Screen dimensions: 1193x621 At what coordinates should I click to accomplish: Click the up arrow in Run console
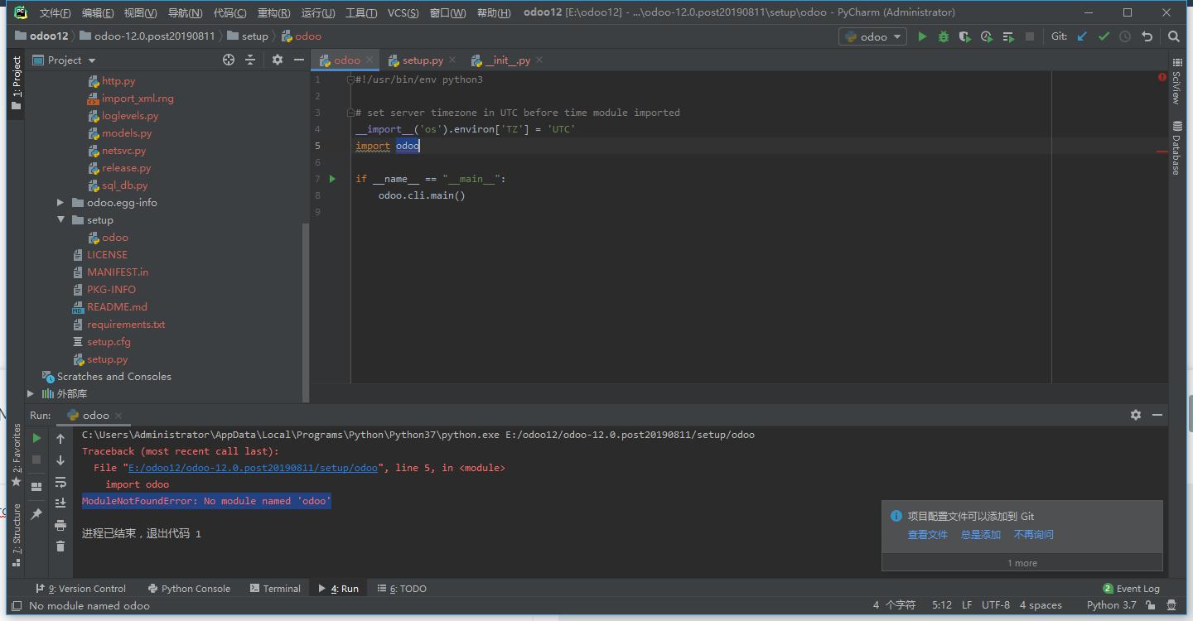click(60, 439)
